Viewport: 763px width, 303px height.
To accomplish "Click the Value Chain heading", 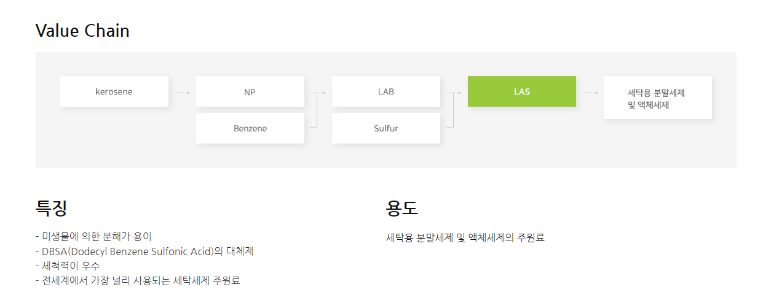I will pos(82,31).
